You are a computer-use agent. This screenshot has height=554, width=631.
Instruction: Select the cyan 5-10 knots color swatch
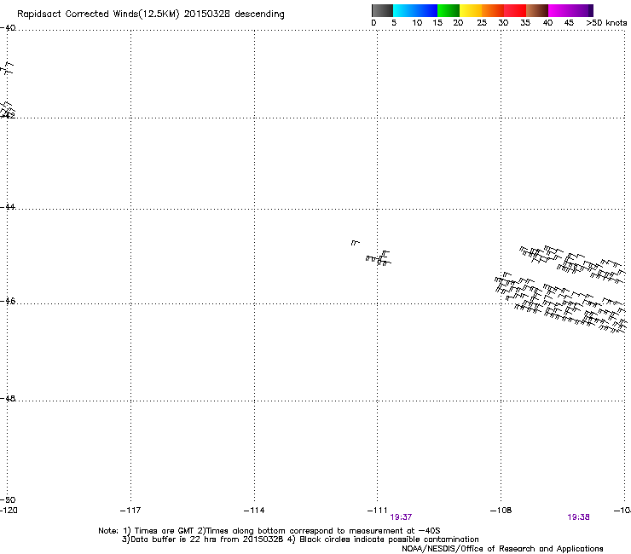[404, 10]
